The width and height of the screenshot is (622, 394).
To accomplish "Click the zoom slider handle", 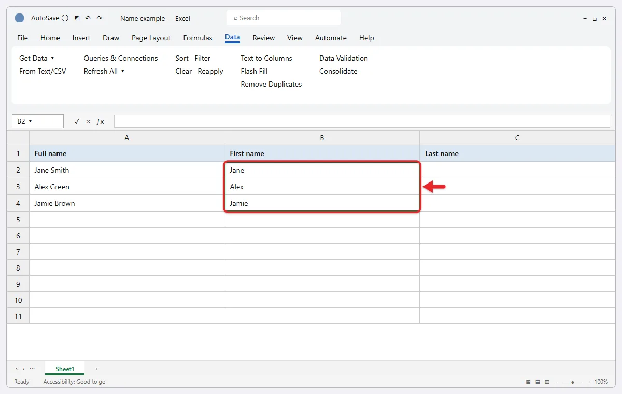I will [x=572, y=382].
